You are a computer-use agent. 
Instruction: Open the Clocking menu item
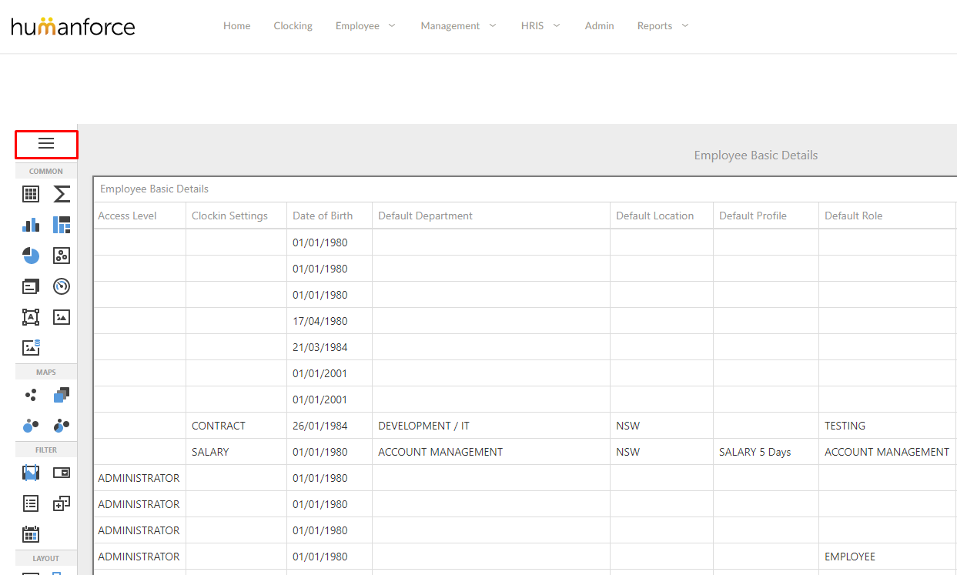pos(293,25)
